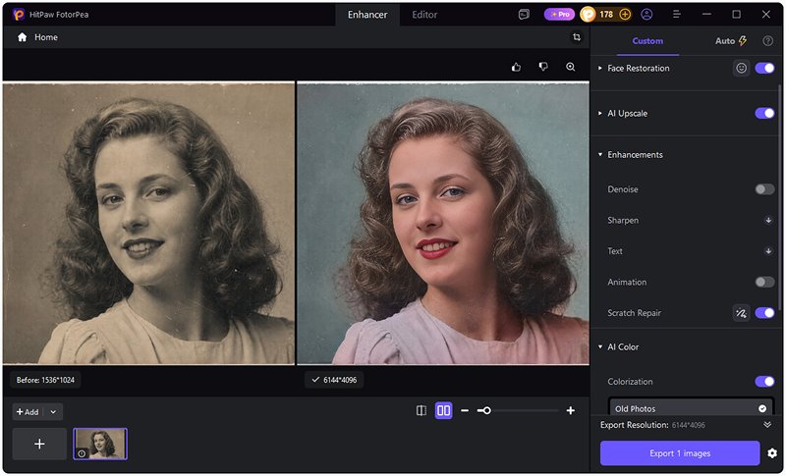Open the Scratch Repair brush icon

741,313
